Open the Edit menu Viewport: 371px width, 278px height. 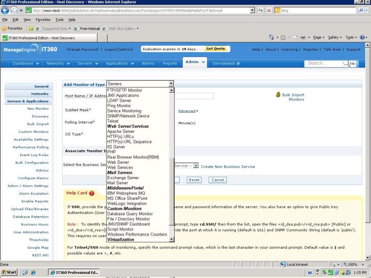[x=15, y=20]
